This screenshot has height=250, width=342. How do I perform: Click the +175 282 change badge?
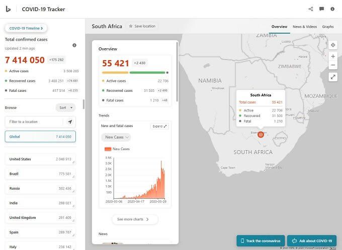(56, 60)
